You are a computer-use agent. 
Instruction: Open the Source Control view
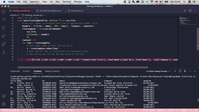[4, 28]
